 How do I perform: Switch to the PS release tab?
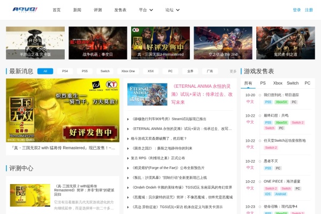263,83
